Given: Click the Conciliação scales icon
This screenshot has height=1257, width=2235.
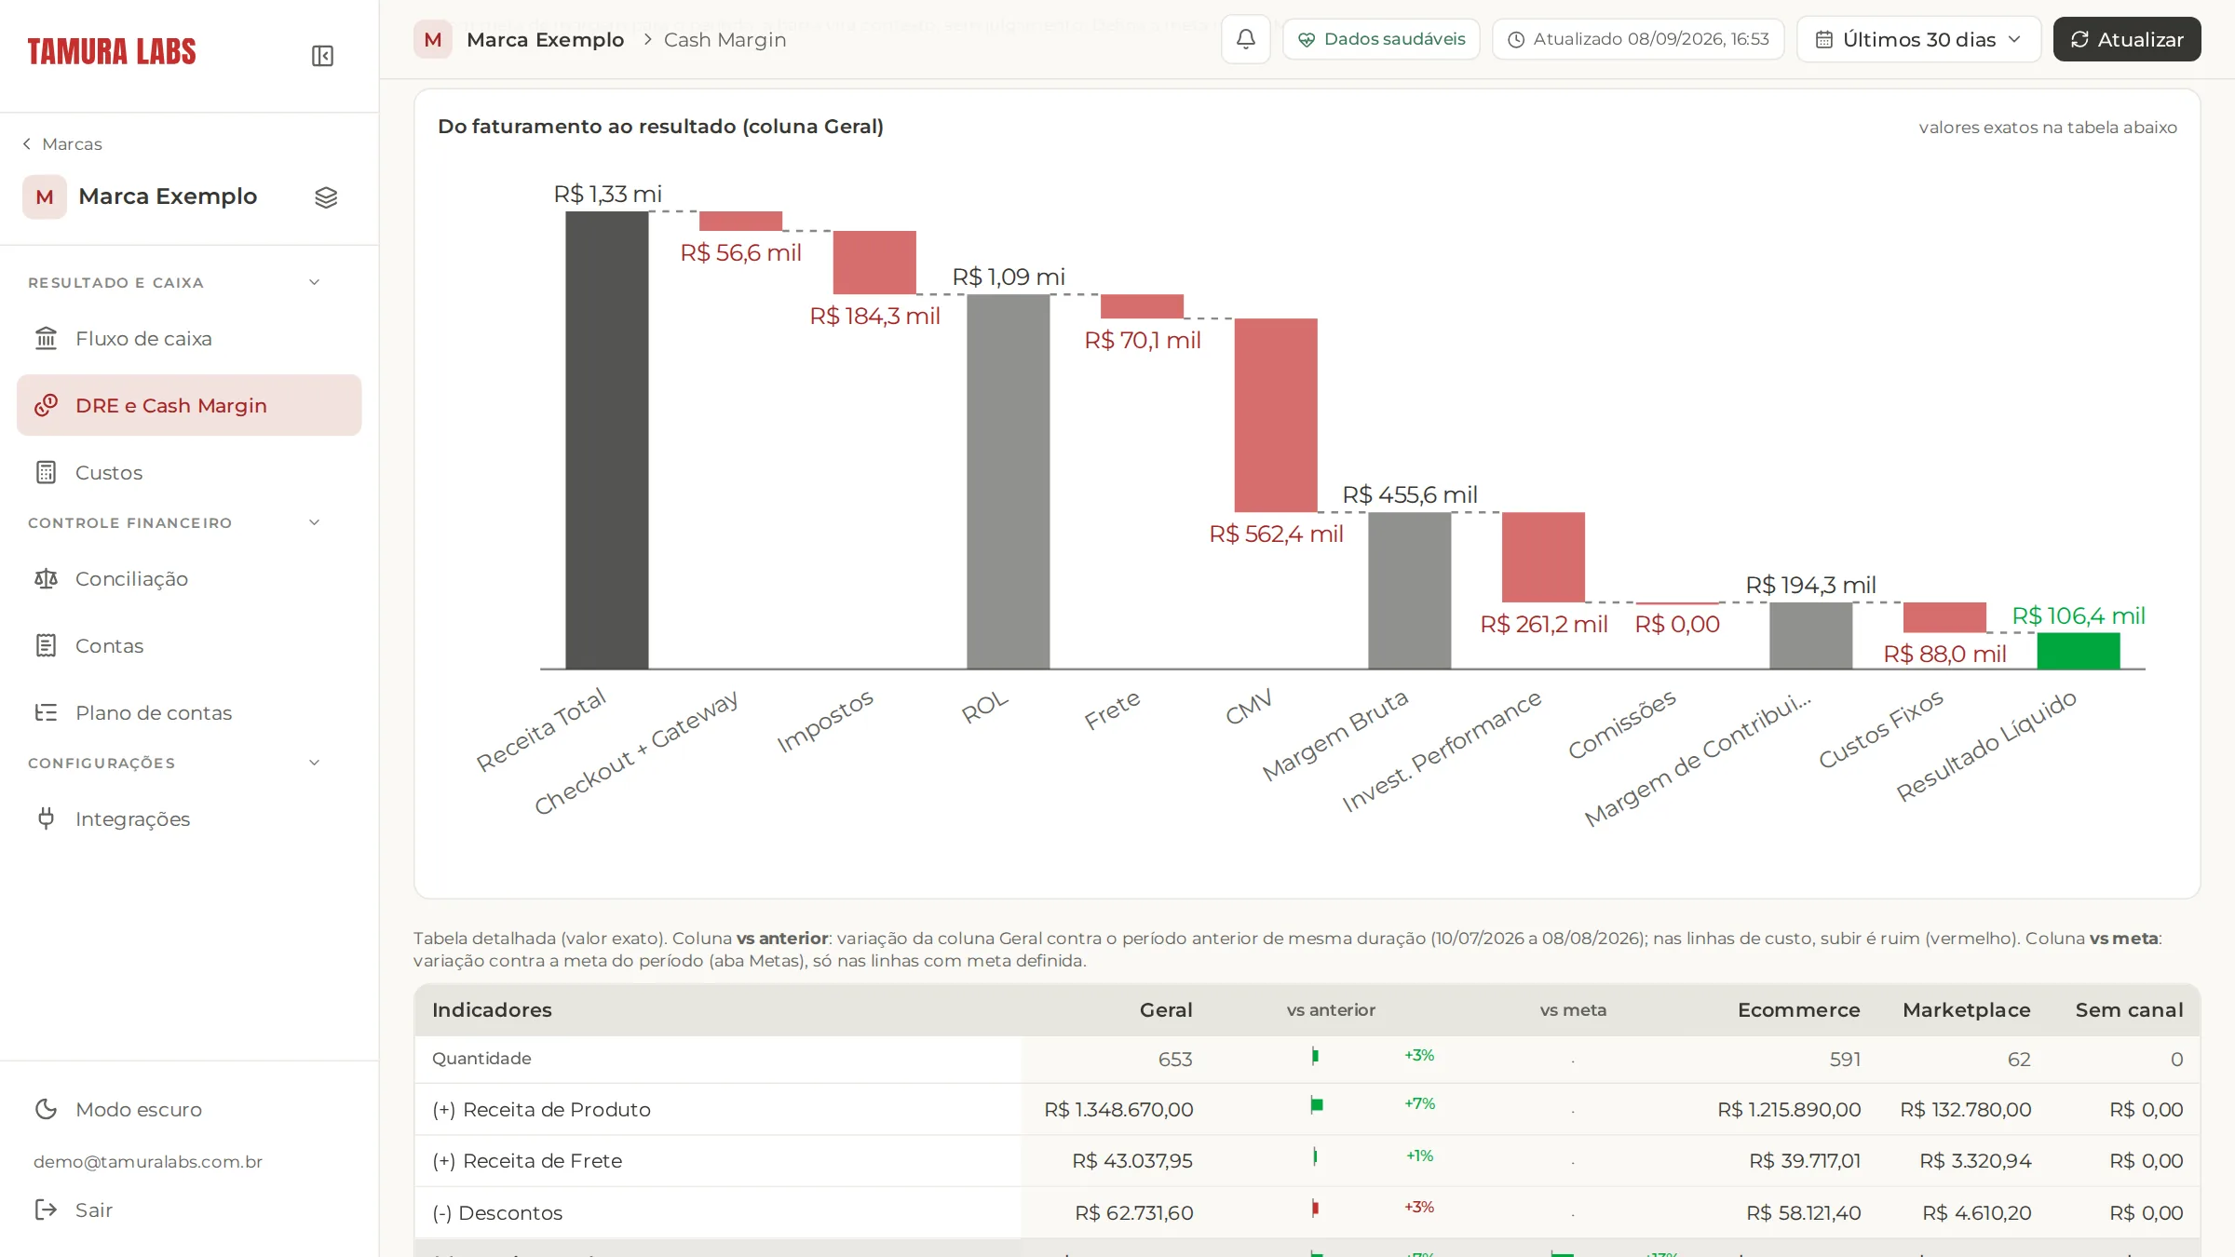Looking at the screenshot, I should pyautogui.click(x=46, y=578).
